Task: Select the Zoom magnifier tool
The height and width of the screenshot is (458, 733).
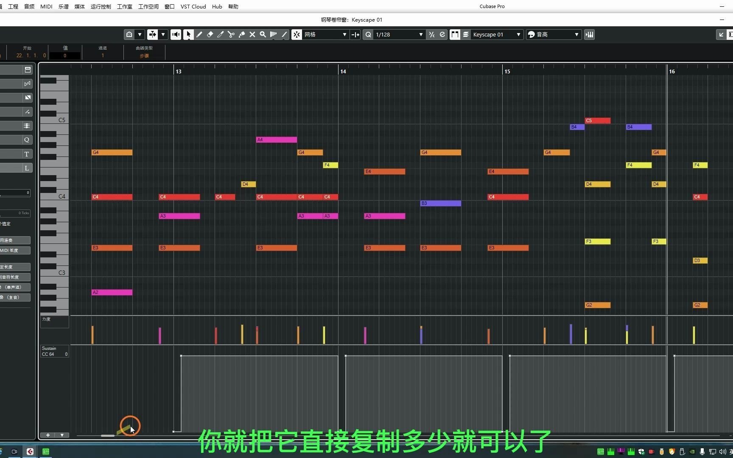Action: click(263, 34)
